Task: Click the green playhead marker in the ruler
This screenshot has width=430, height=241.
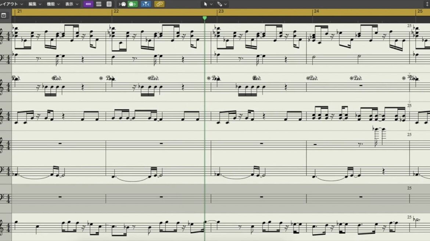Action: [205, 18]
